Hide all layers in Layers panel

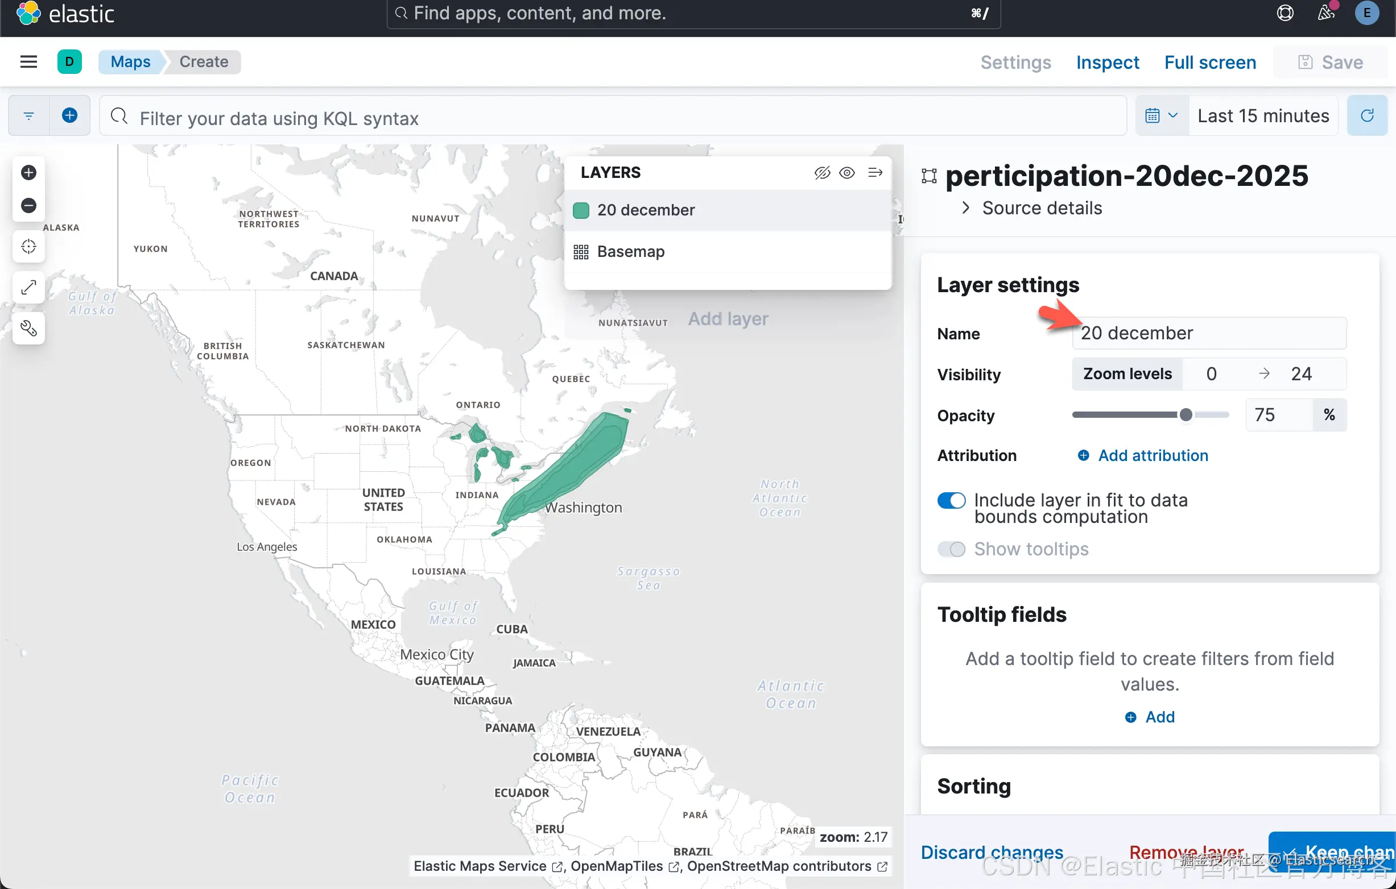pyautogui.click(x=821, y=172)
